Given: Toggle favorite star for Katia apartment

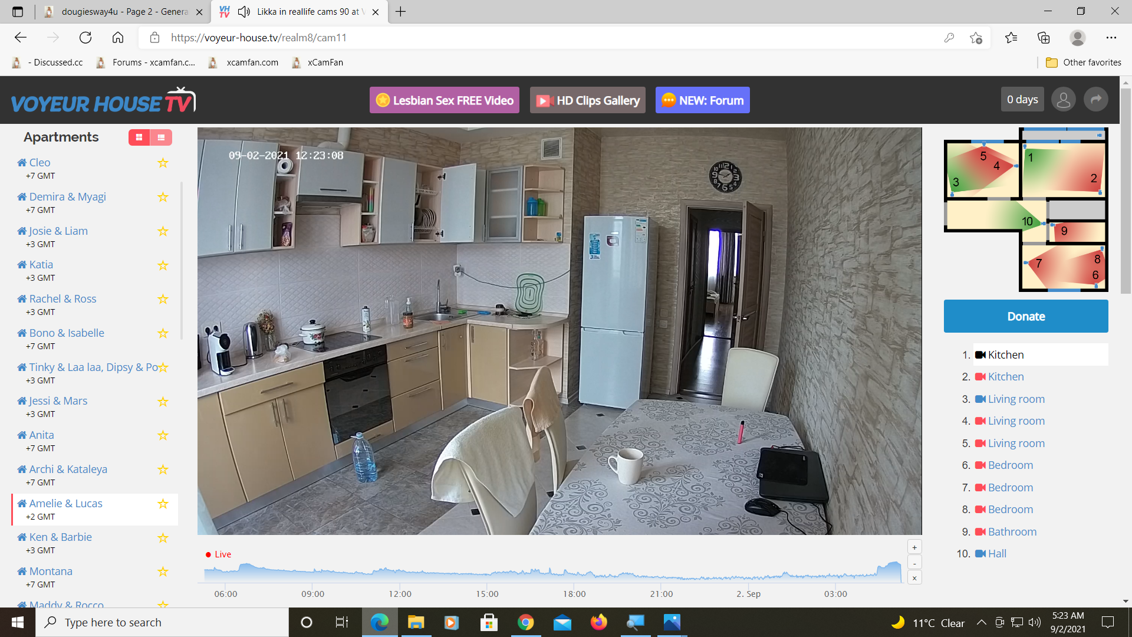Looking at the screenshot, I should [163, 265].
